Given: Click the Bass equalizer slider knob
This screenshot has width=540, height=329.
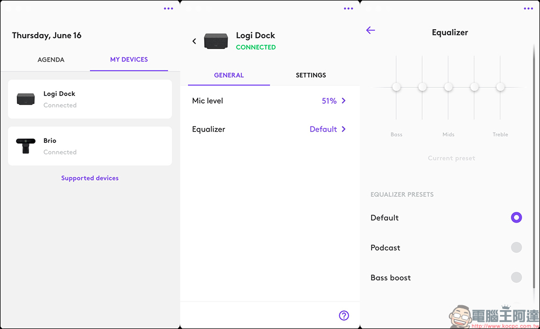Looking at the screenshot, I should click(396, 87).
